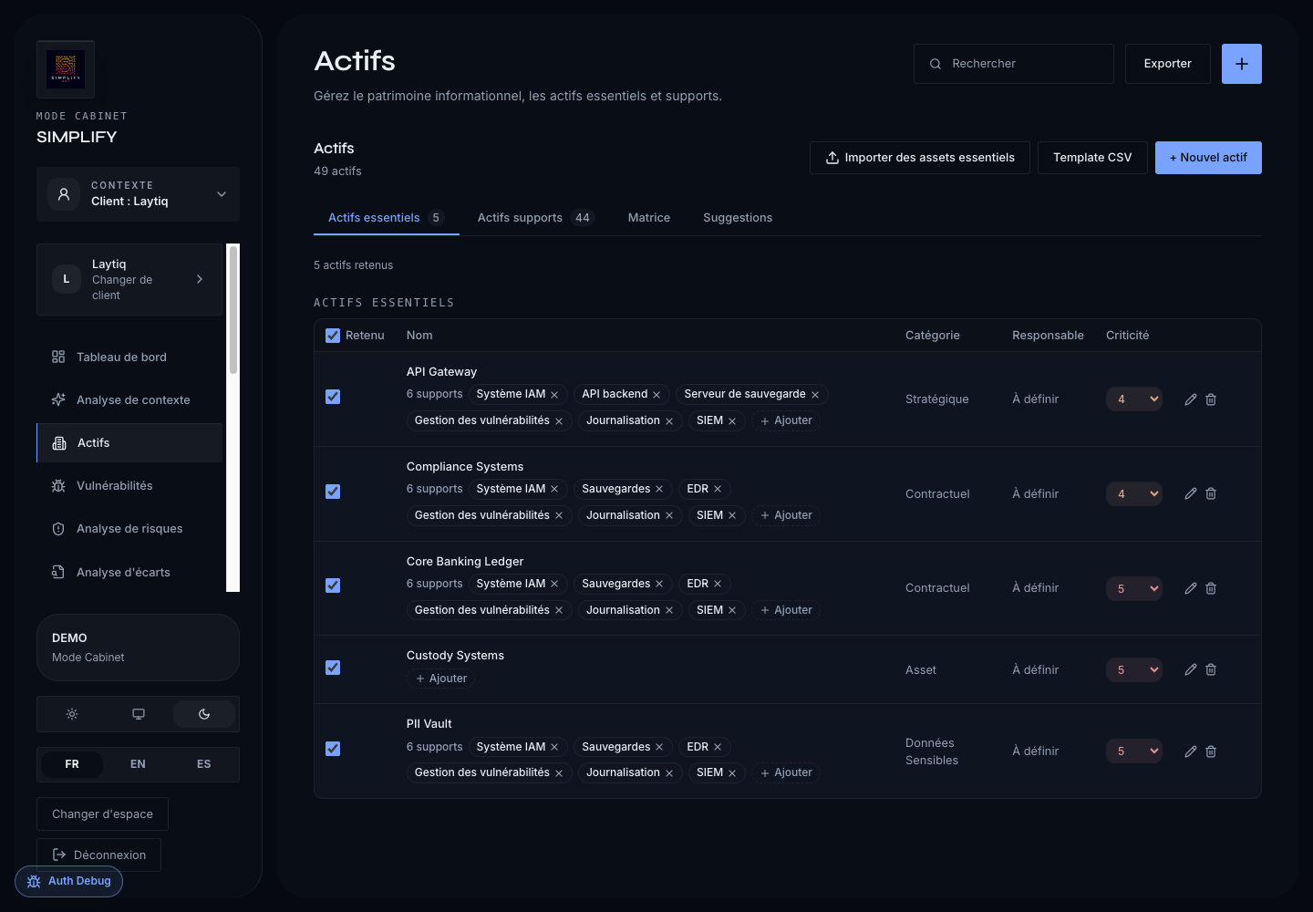Activate dark theme moon icon
This screenshot has height=912, width=1313.
coord(204,714)
